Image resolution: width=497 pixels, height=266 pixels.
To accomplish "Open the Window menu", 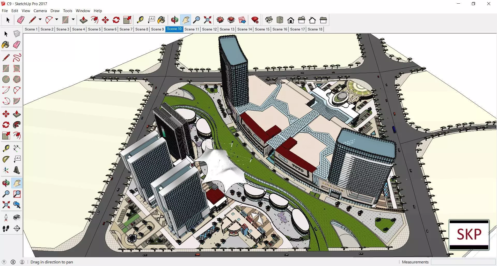I will 83,11.
